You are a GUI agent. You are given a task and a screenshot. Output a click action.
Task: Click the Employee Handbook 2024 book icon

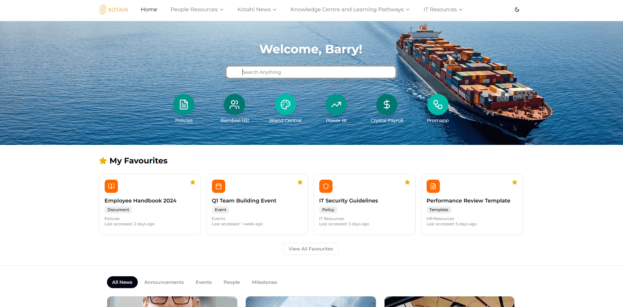111,186
